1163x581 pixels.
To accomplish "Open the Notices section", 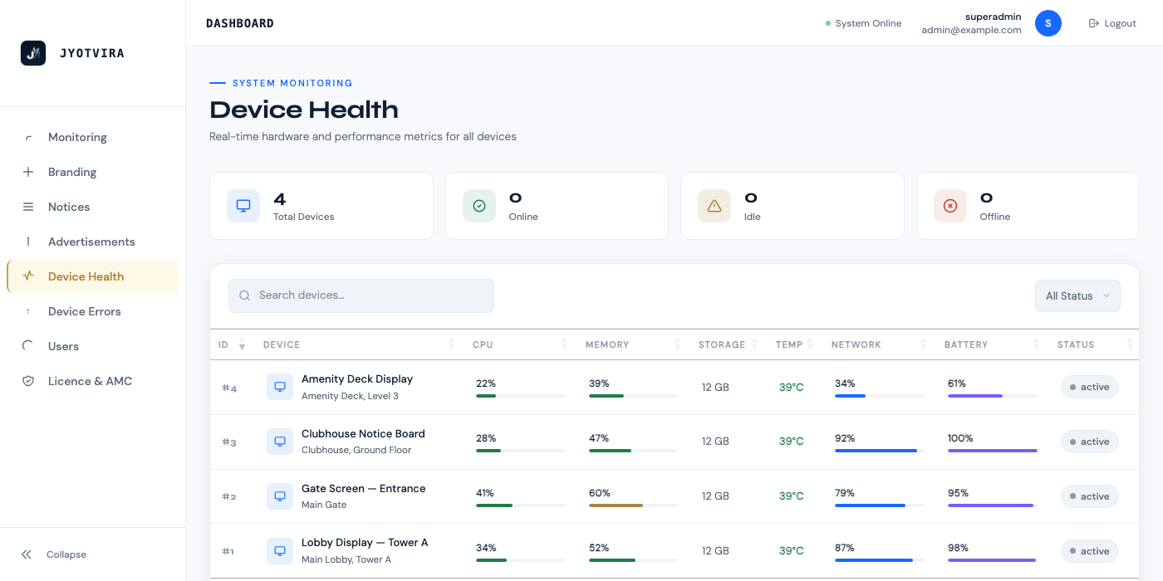I will coord(92,207).
